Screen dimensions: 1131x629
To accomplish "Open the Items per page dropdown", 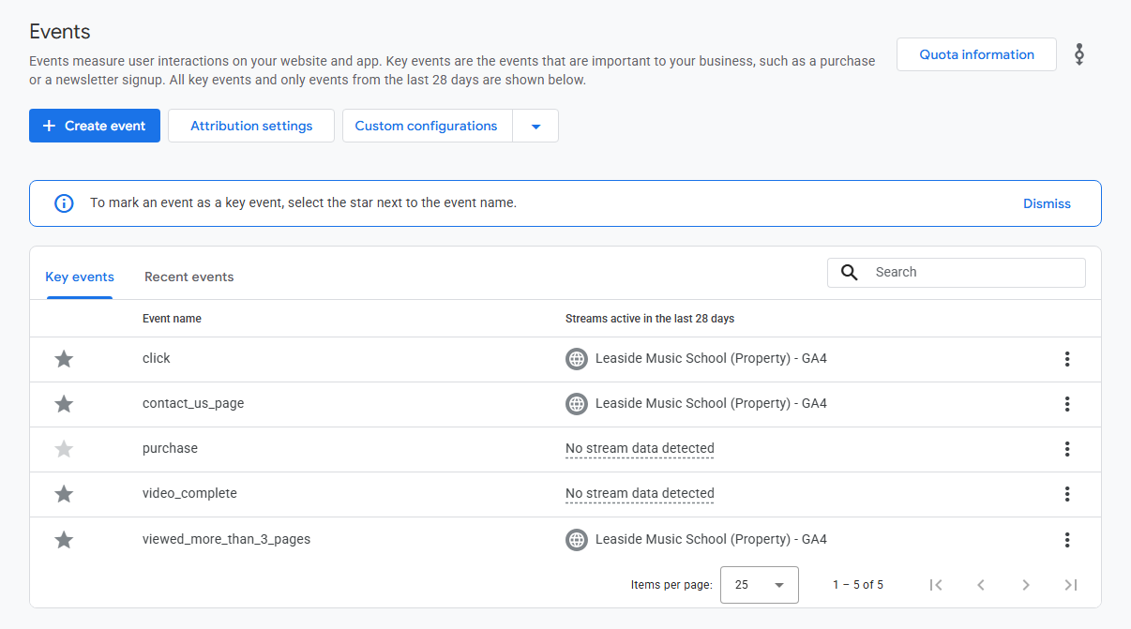I will (760, 585).
